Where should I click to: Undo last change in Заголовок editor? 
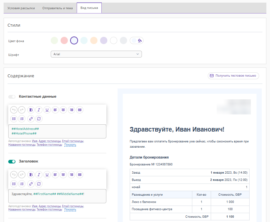14,175
